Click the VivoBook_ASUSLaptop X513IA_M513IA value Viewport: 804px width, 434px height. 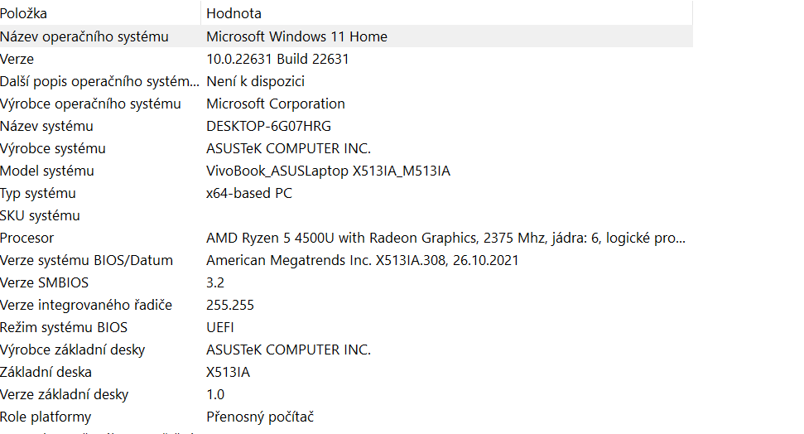click(x=328, y=171)
